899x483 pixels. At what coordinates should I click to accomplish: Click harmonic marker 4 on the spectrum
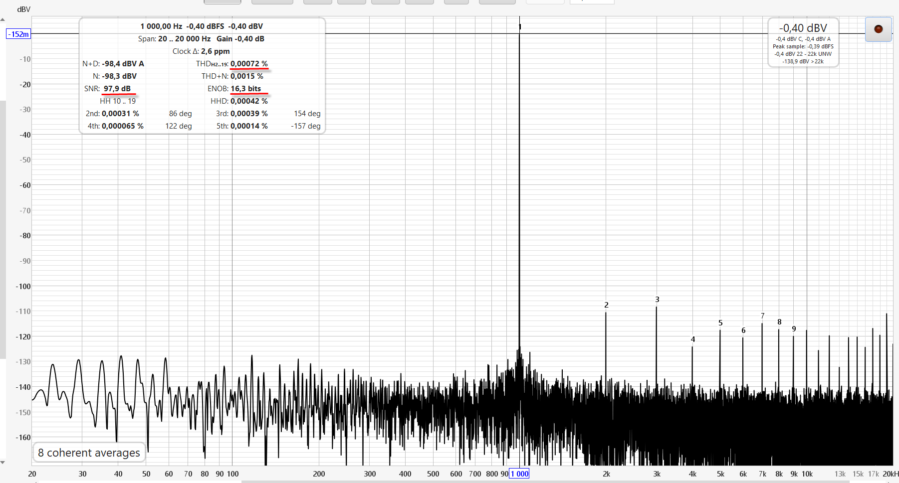click(x=692, y=339)
